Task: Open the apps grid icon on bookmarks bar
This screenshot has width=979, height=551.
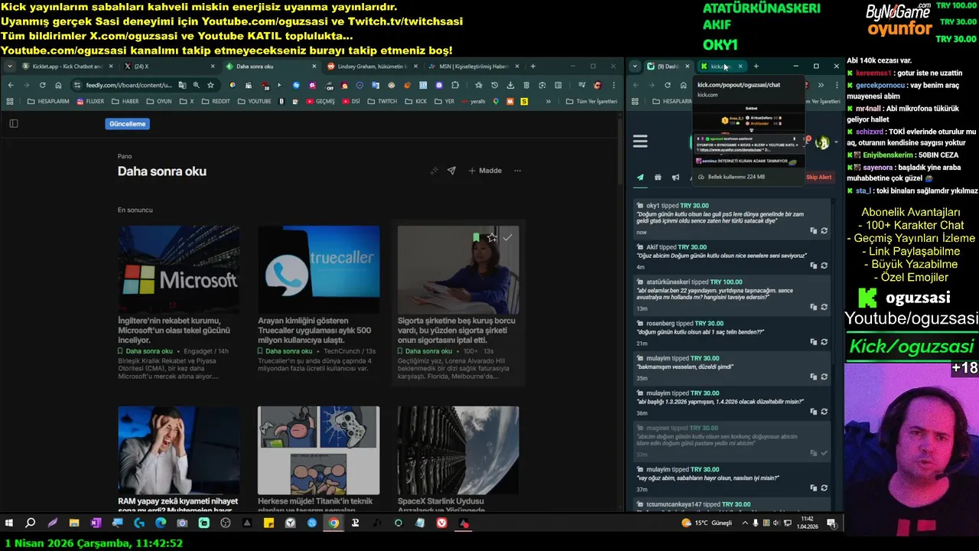Action: (x=11, y=101)
